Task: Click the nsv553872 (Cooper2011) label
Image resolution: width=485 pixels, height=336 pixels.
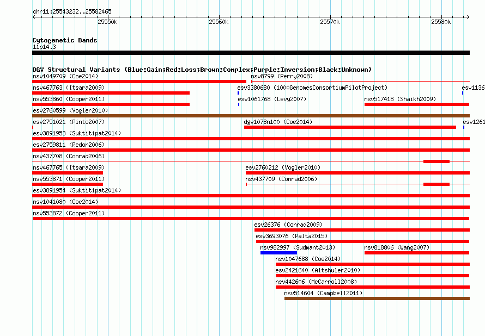Action: [x=69, y=213]
